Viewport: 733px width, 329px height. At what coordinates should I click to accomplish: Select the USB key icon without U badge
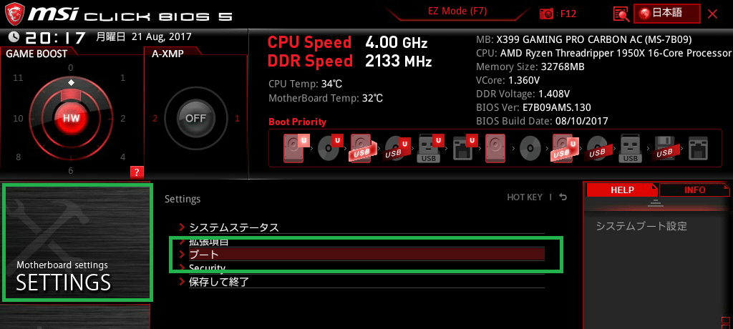coord(631,148)
